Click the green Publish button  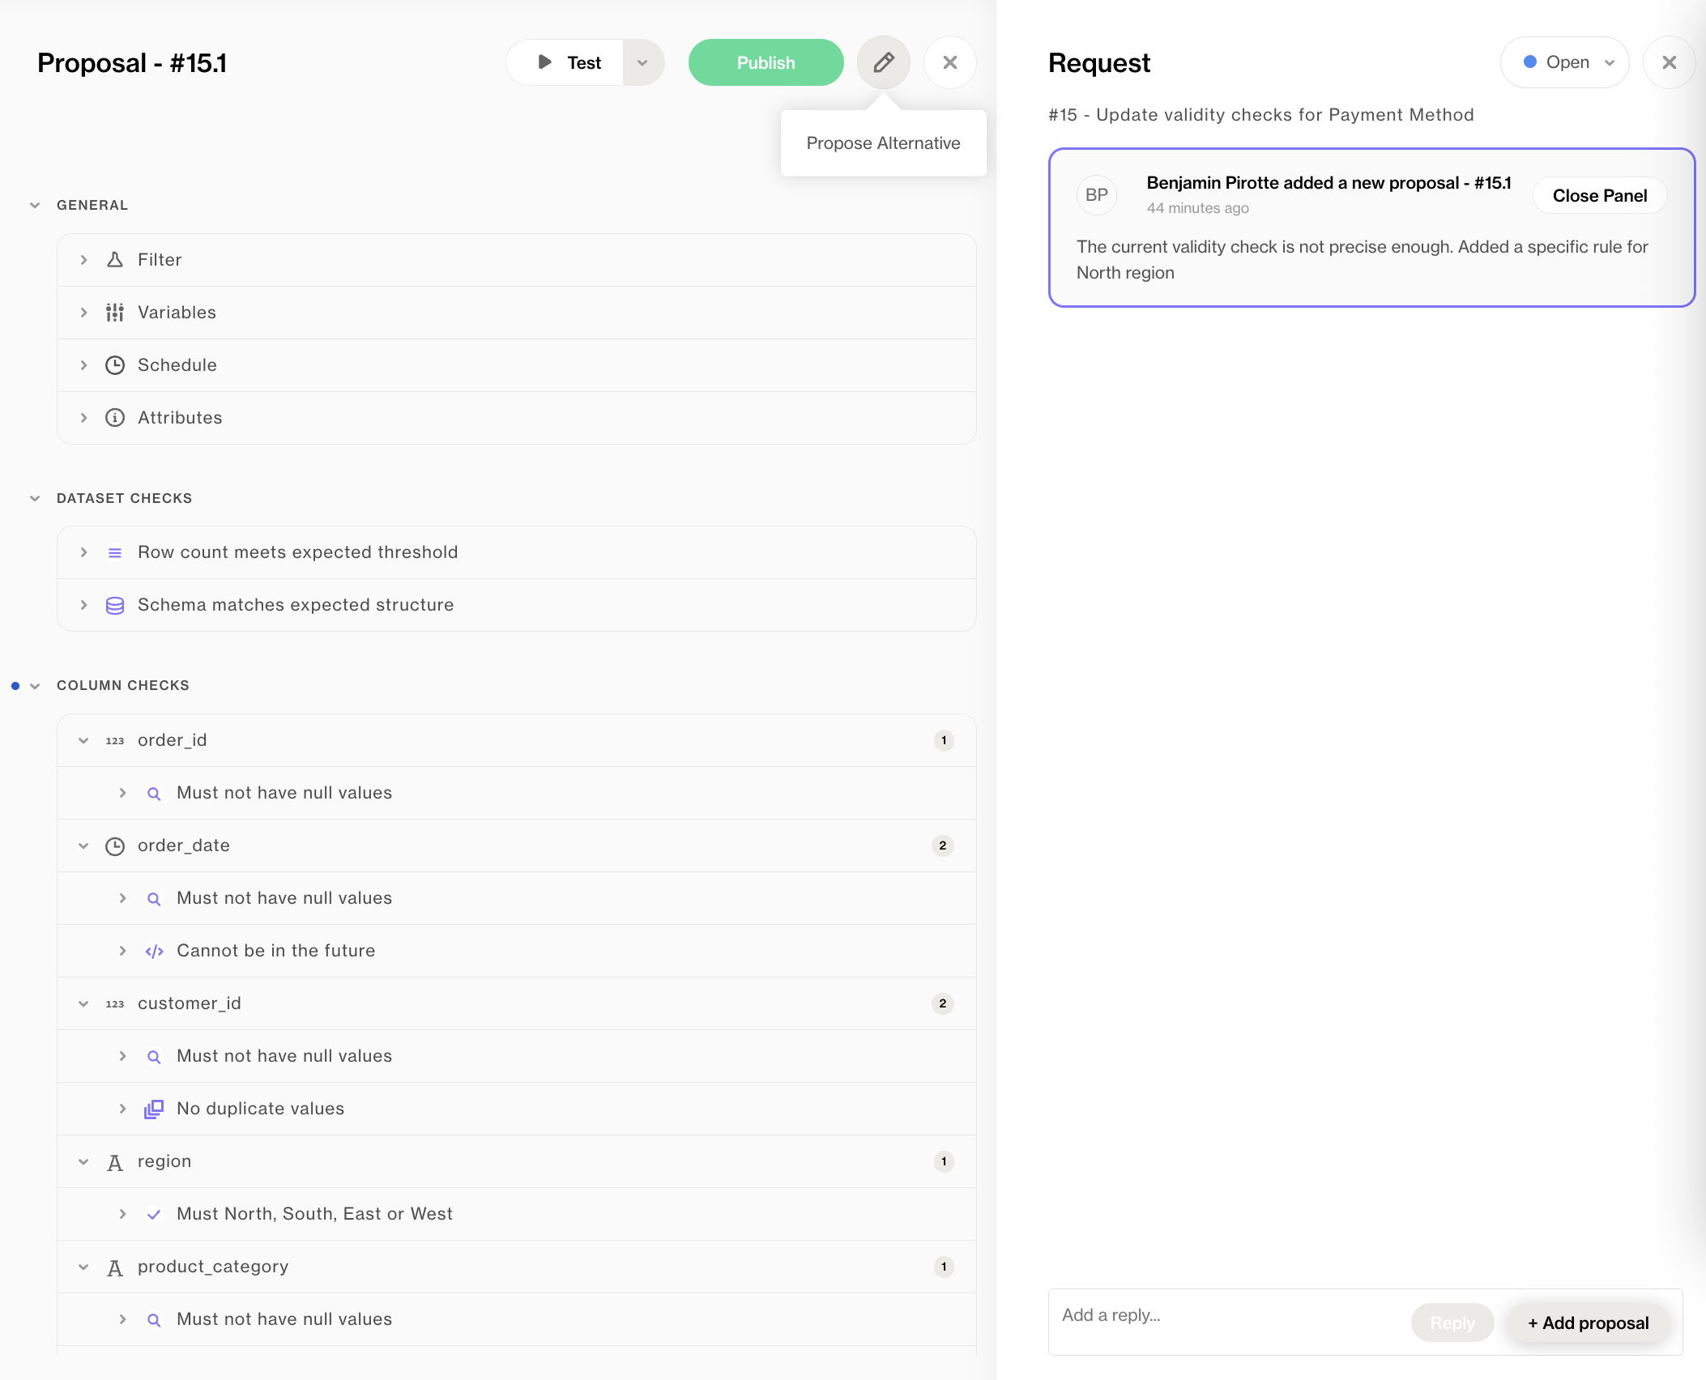pos(766,62)
